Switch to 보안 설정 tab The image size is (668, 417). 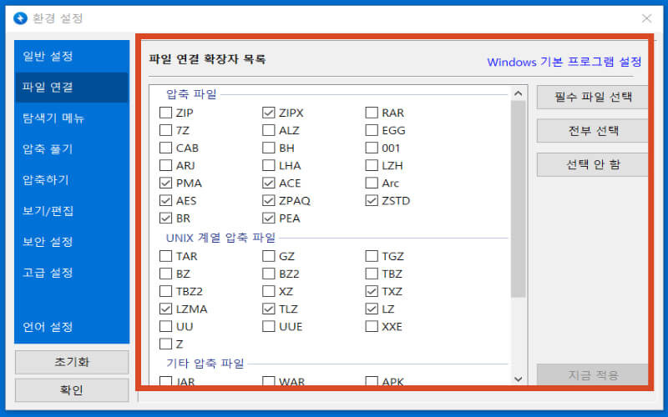click(x=72, y=242)
